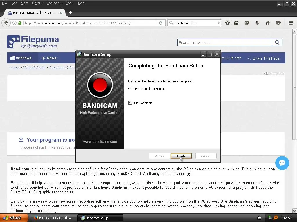This screenshot has height=222, width=297.
Task: Open the Windows start button
Action: tap(14, 218)
